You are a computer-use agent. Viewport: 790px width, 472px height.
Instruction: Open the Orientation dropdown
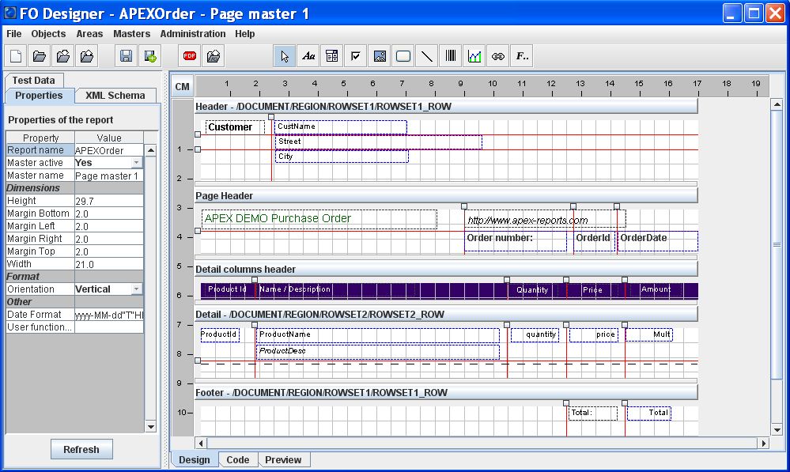137,289
